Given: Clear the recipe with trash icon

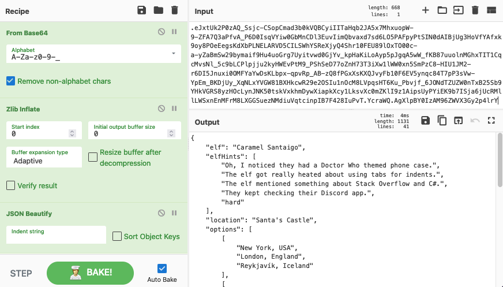Looking at the screenshot, I should click(x=175, y=10).
